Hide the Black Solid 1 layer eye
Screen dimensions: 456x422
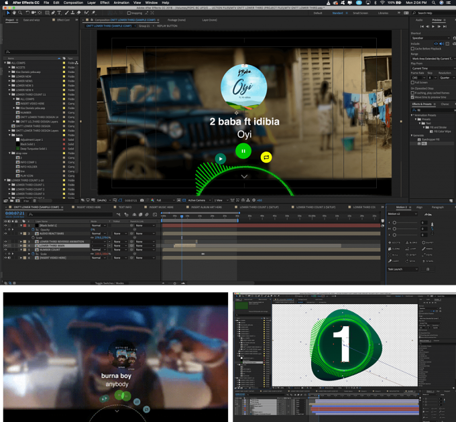(x=5, y=225)
